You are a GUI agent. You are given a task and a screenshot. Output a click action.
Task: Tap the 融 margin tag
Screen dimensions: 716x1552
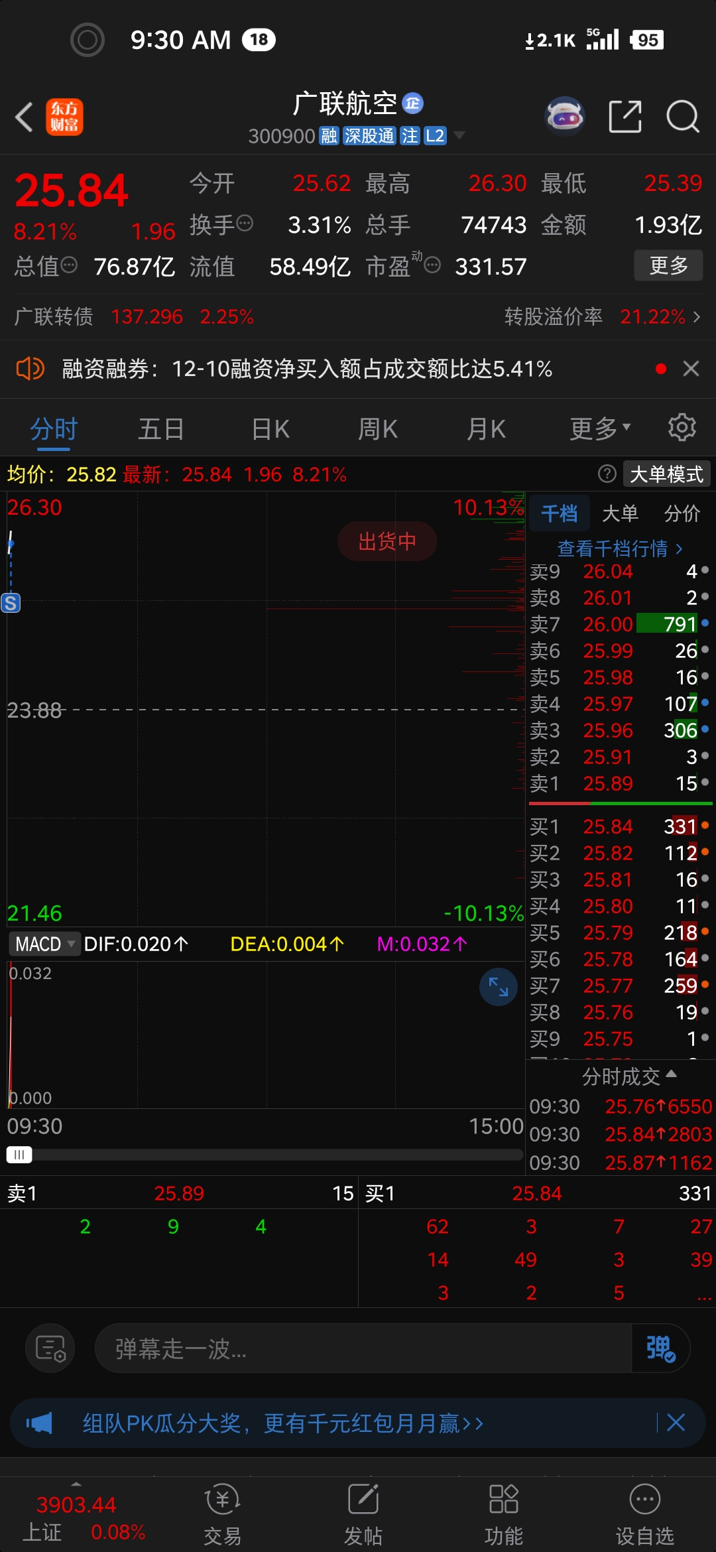coord(329,136)
